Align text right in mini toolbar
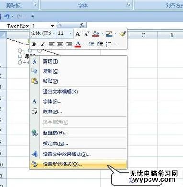This screenshot has width=183, height=187. [69, 44]
